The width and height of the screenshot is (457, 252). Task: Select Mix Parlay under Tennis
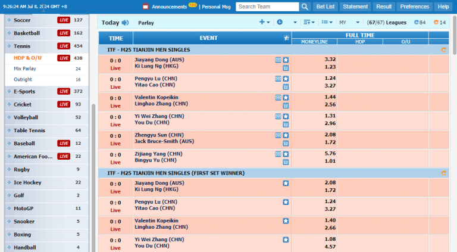coord(25,69)
